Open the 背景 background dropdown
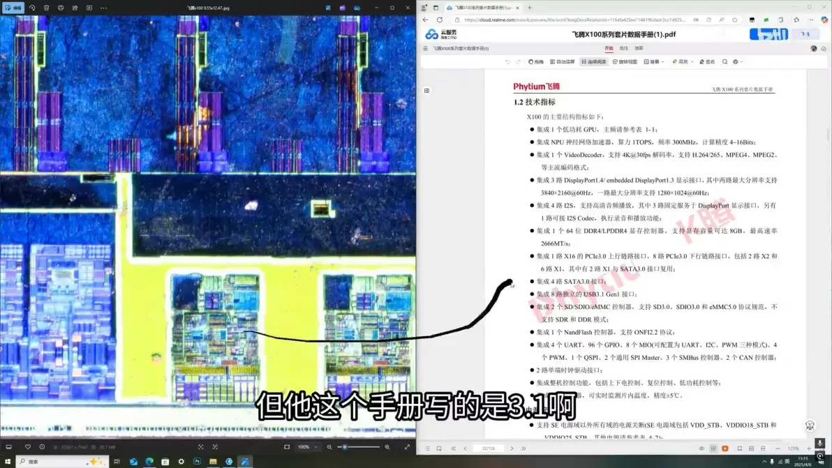832x468 pixels. [x=654, y=62]
